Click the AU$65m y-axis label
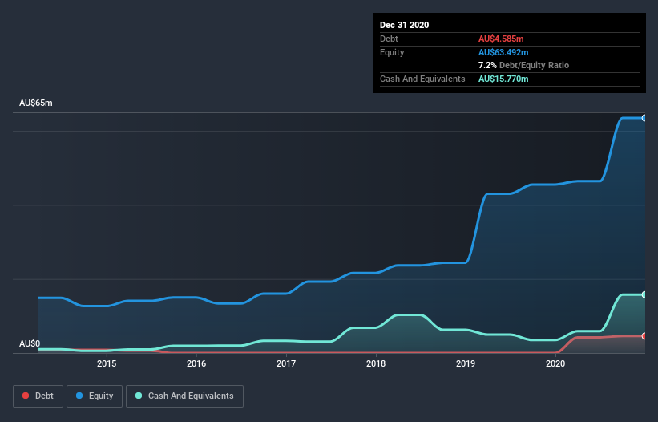 (36, 103)
